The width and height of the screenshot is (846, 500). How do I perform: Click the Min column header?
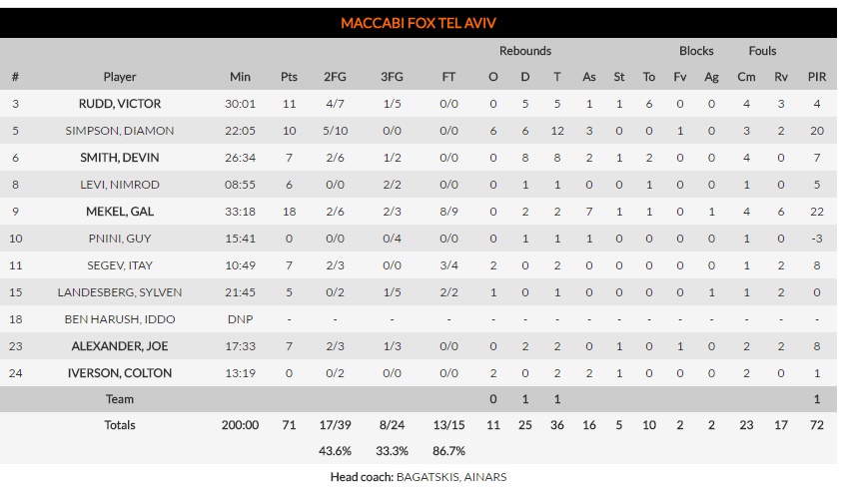tap(240, 77)
